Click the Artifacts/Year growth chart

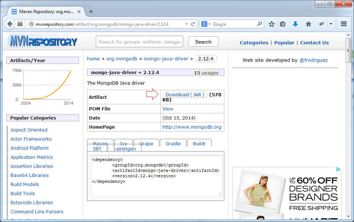tap(43, 87)
